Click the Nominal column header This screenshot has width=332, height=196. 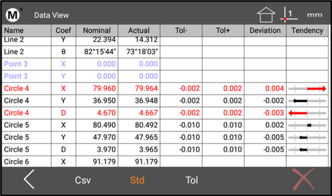pyautogui.click(x=97, y=31)
